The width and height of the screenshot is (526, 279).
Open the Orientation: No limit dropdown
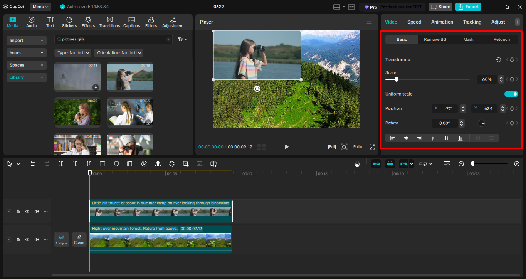click(119, 53)
